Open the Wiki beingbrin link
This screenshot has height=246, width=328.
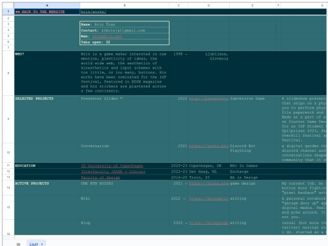208,199
